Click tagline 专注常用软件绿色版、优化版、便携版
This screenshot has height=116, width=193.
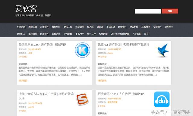(33, 15)
